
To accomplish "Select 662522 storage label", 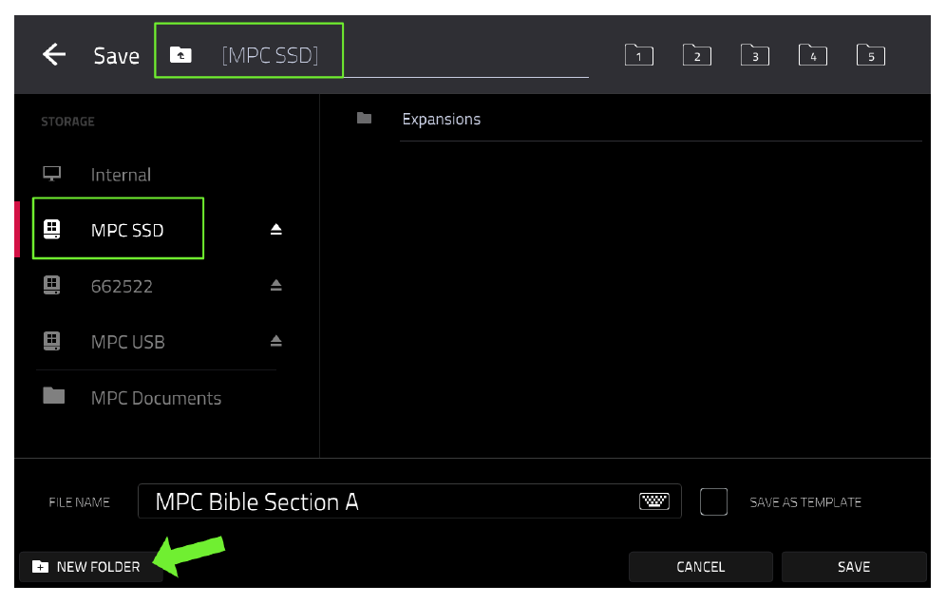I will click(122, 286).
